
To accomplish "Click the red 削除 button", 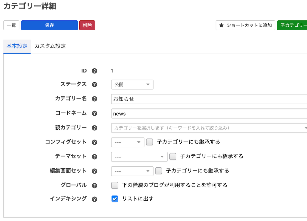I will (87, 26).
